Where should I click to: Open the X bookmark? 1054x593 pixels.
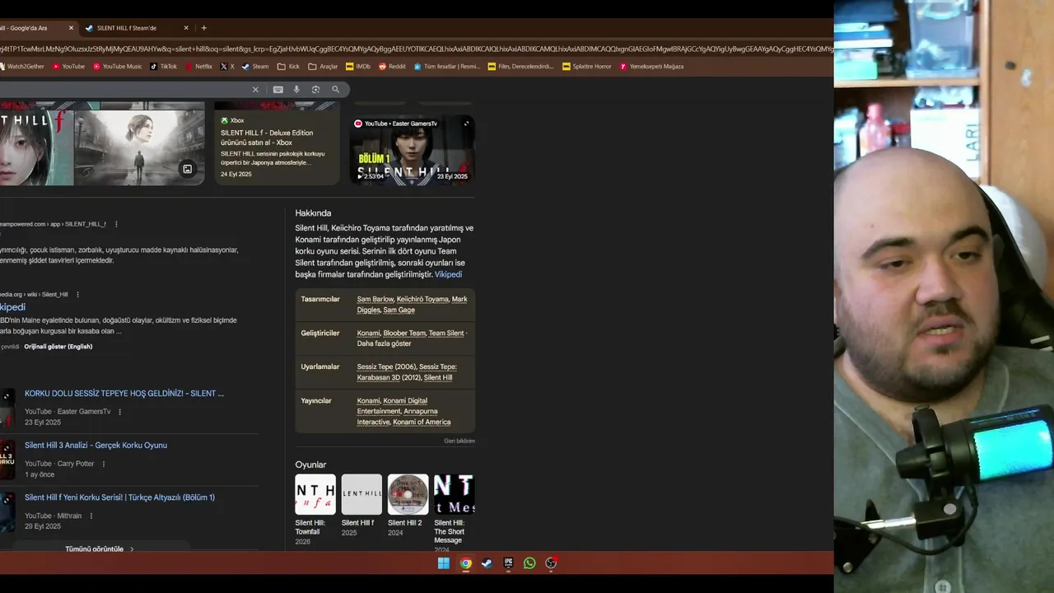[227, 66]
